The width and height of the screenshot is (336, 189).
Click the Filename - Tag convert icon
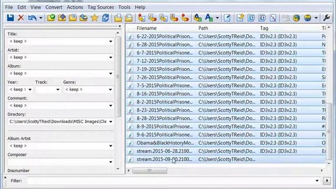[152, 18]
